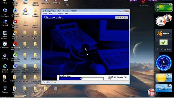
Task: Open the Internet Explorer shortcut
Action: click(x=5, y=68)
